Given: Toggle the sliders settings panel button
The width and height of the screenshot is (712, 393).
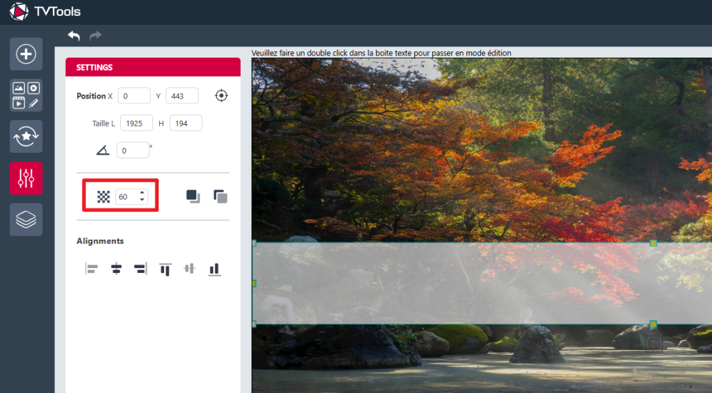Looking at the screenshot, I should [x=26, y=178].
